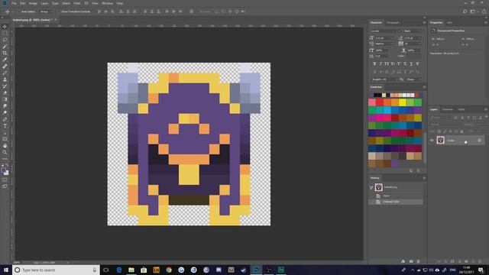The width and height of the screenshot is (489, 275).
Task: Open the Image menu
Action: 33,3
